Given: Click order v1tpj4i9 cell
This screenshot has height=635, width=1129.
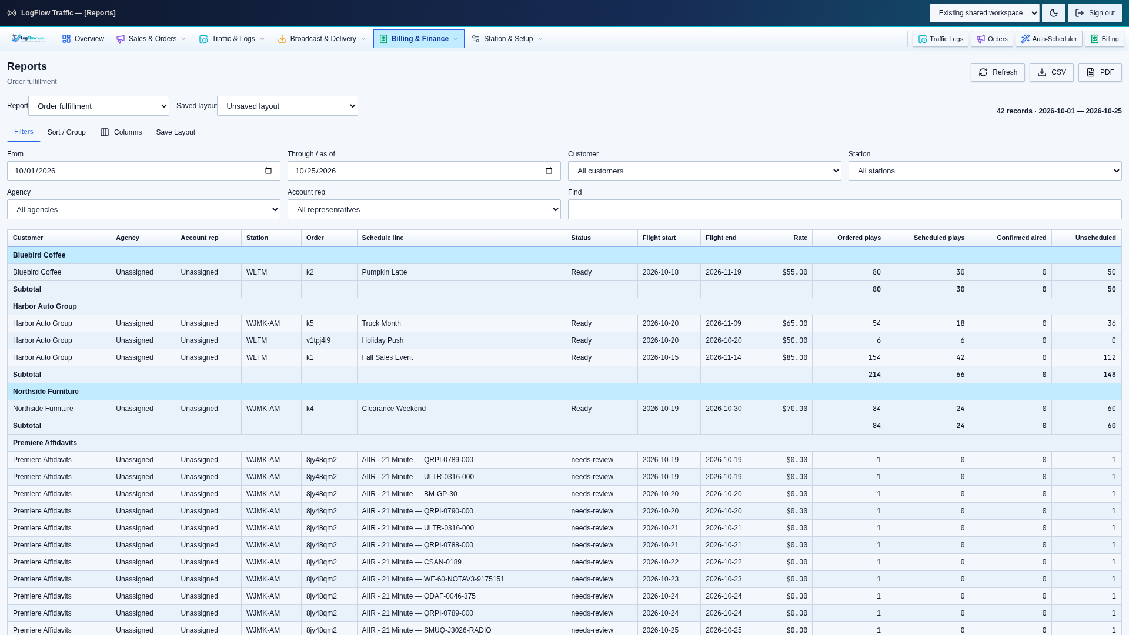Looking at the screenshot, I should 329,340.
